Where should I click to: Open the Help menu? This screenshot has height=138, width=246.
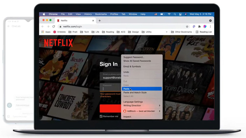click(x=143, y=14)
